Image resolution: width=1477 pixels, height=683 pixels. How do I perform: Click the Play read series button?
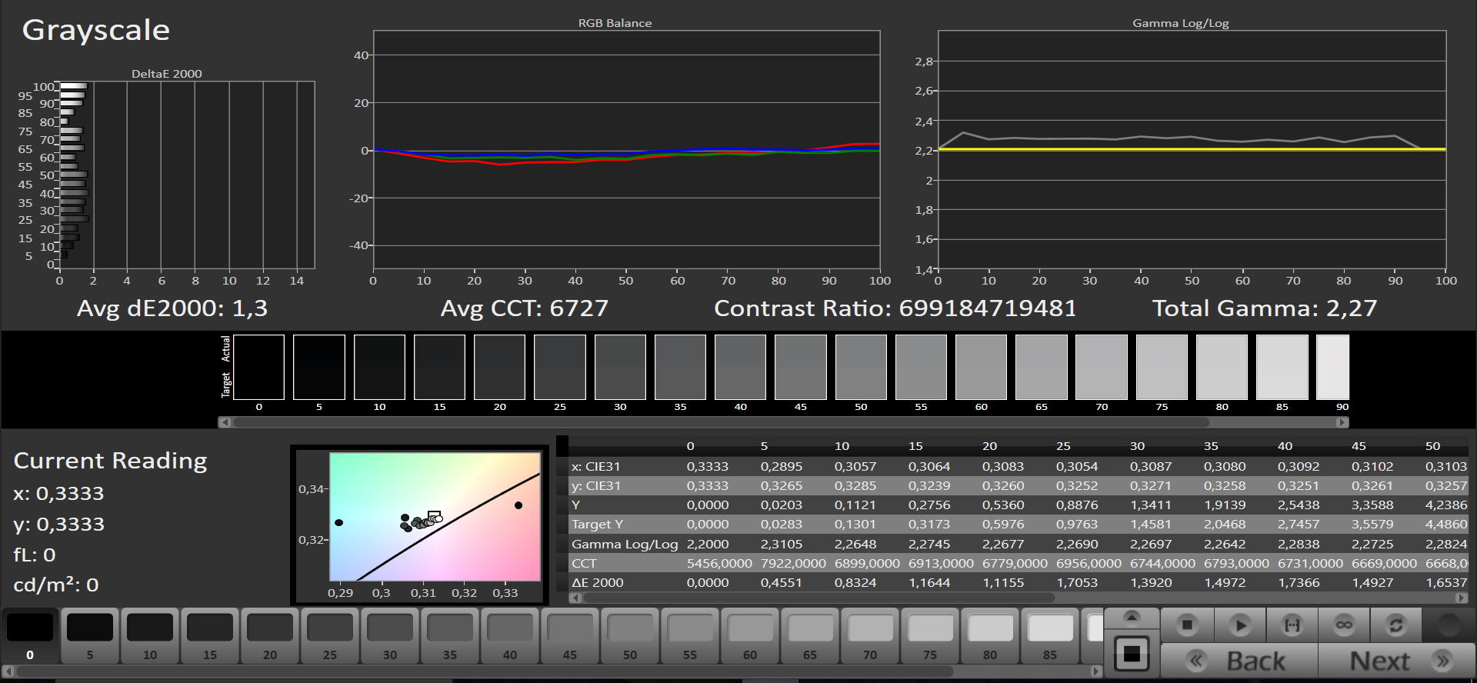click(x=1239, y=625)
